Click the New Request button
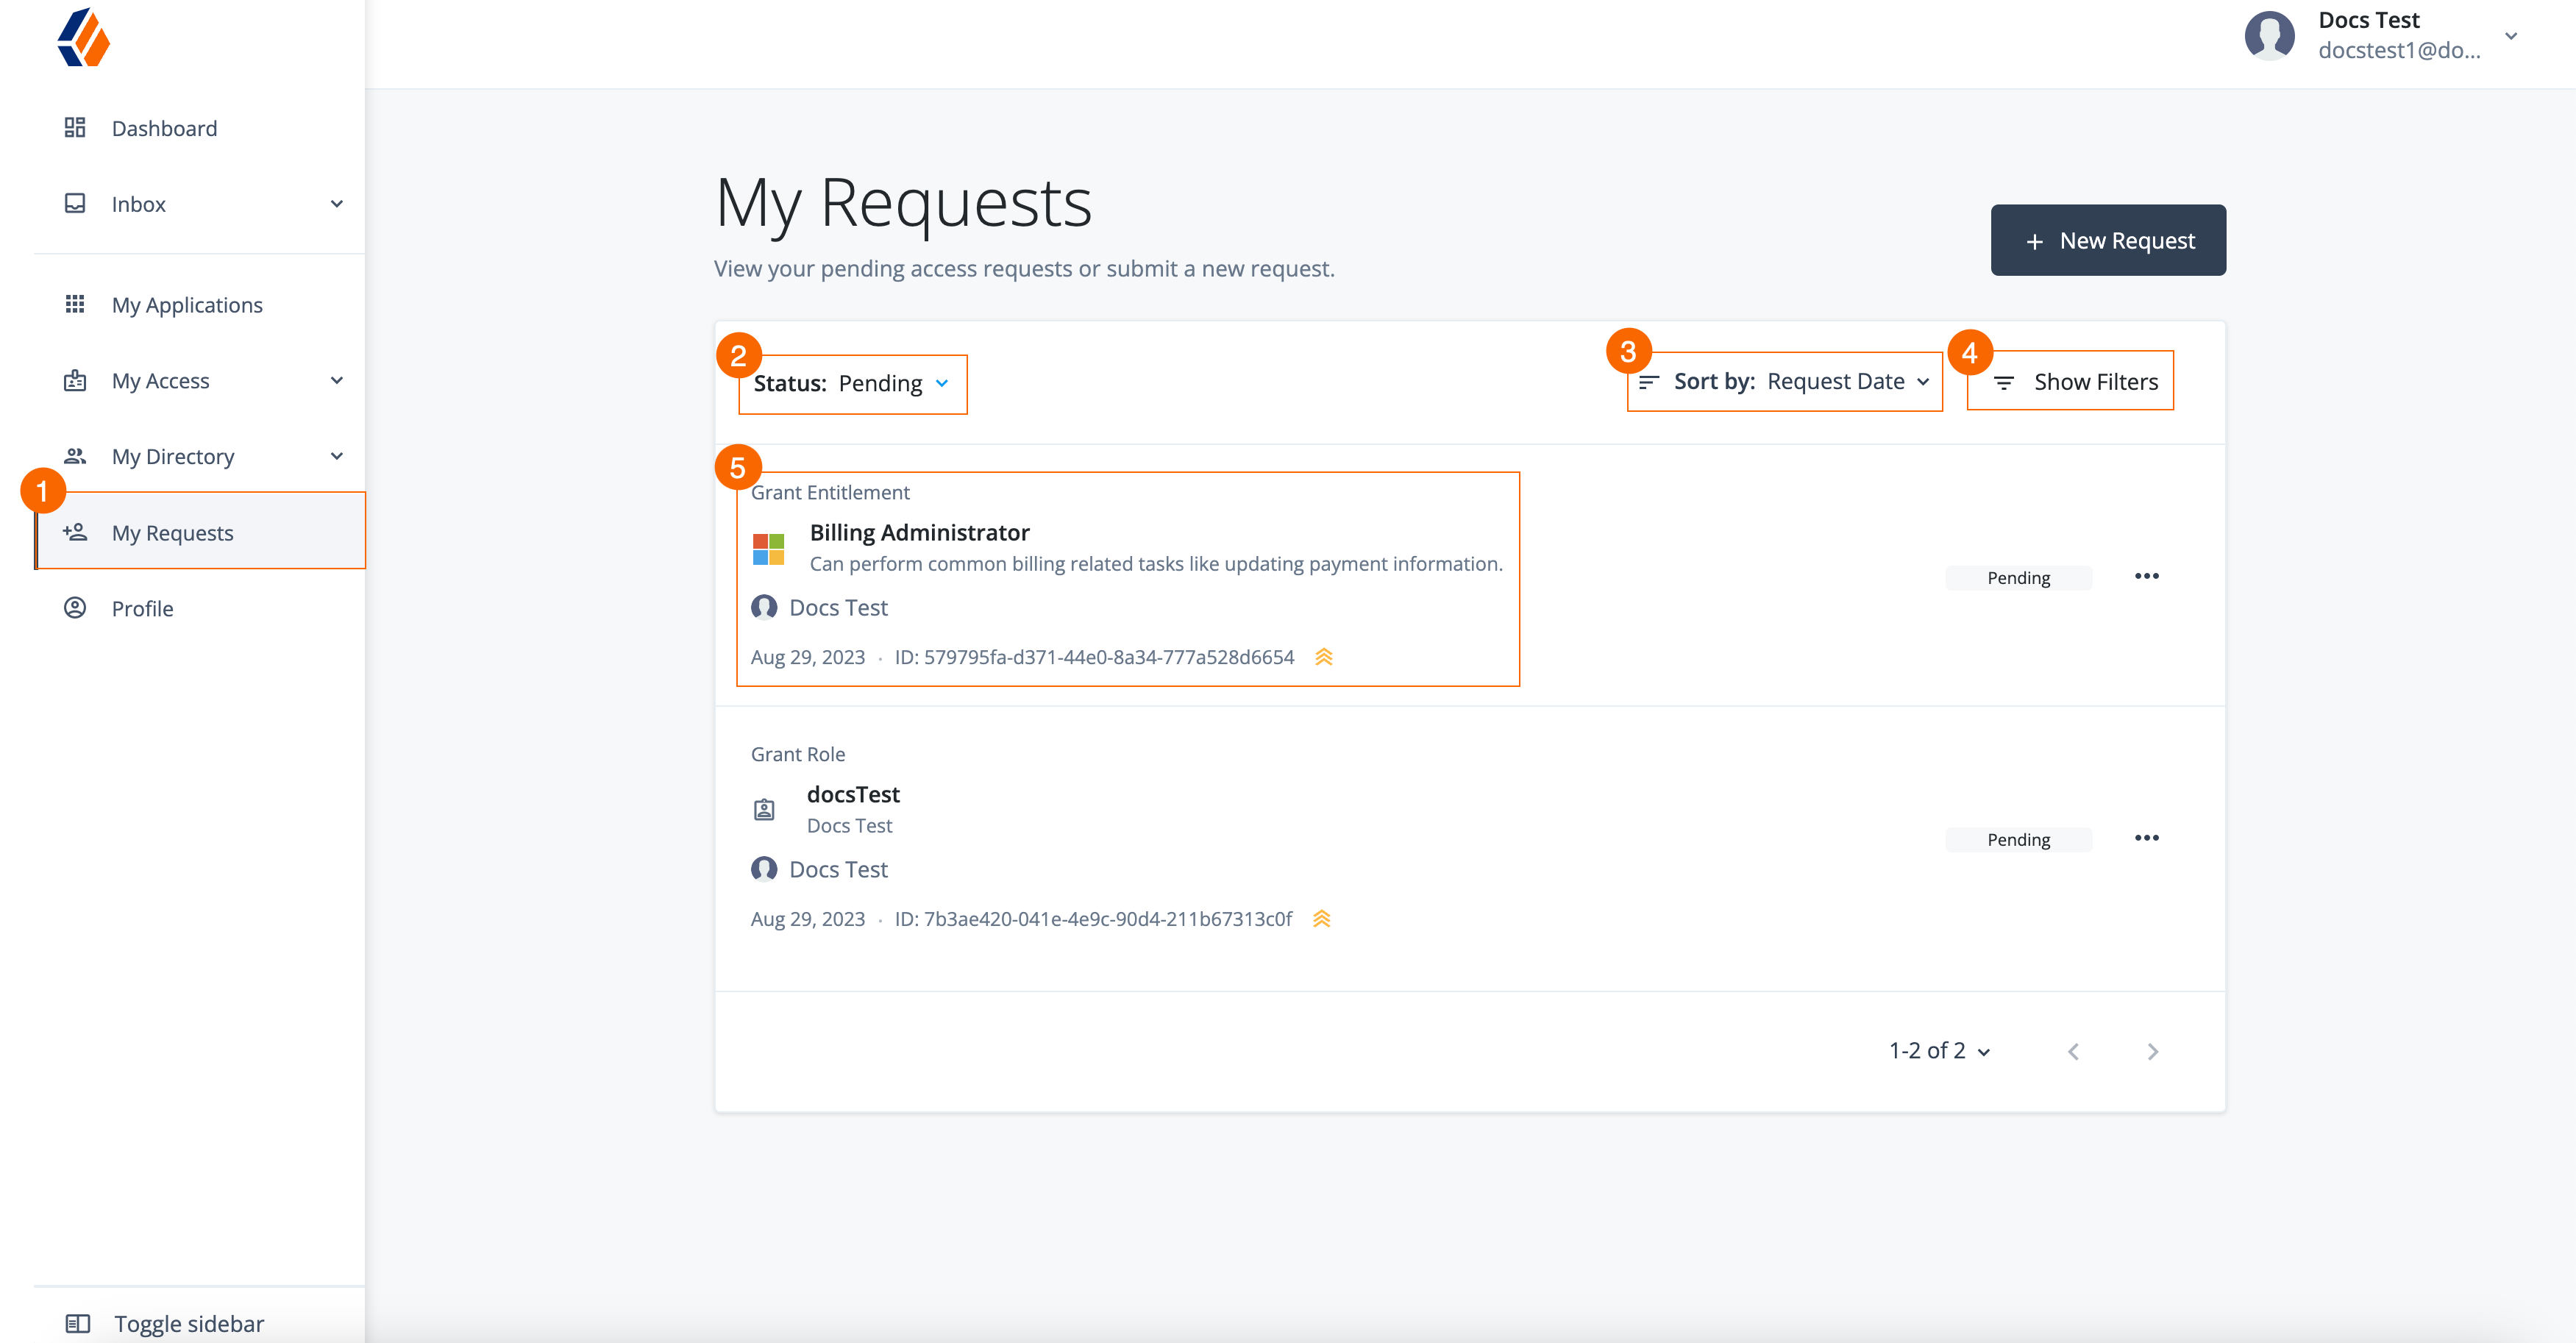The height and width of the screenshot is (1343, 2576). pyautogui.click(x=2108, y=240)
